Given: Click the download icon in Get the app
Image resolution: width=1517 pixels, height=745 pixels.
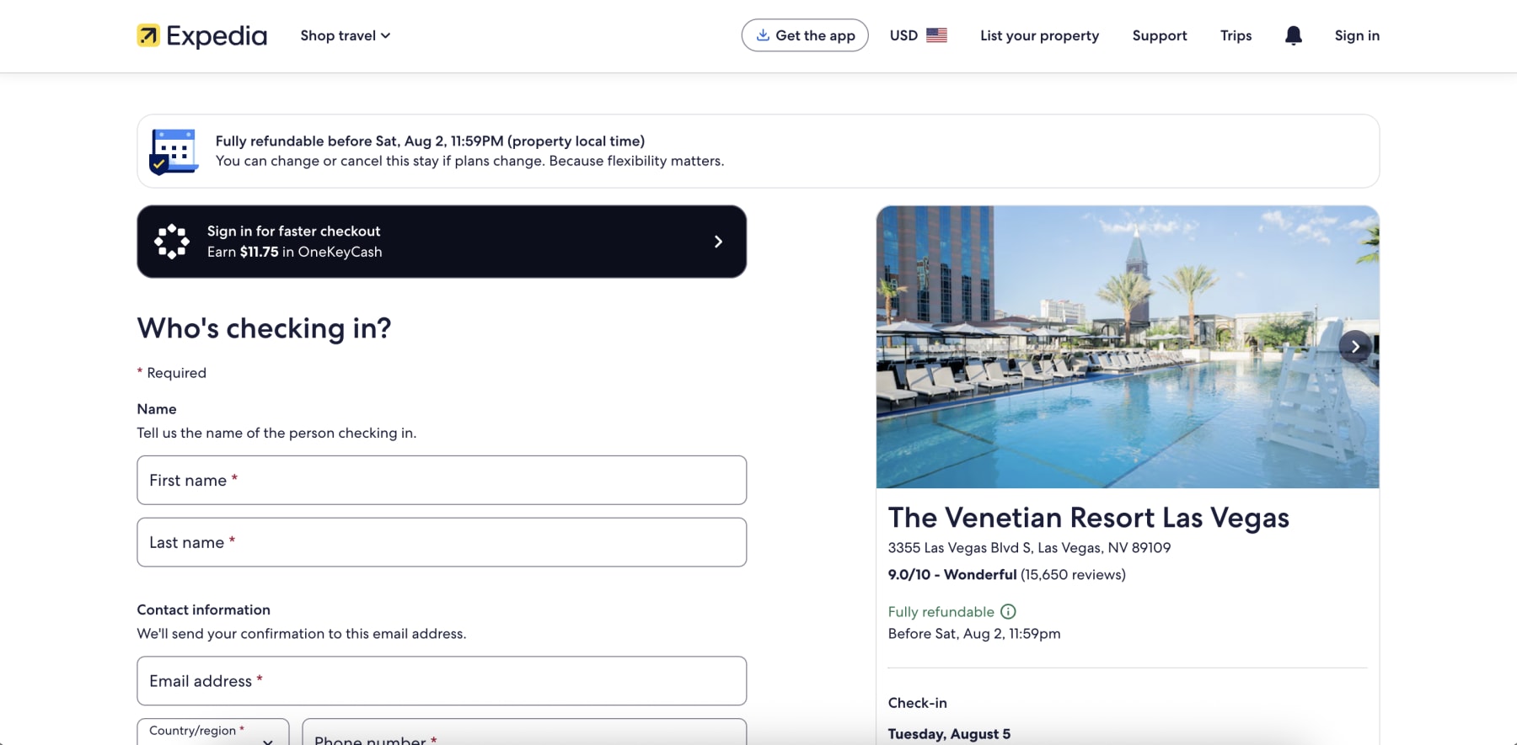Looking at the screenshot, I should pos(762,35).
